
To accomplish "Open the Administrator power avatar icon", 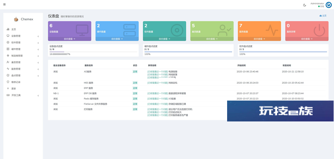I will 329,5.
